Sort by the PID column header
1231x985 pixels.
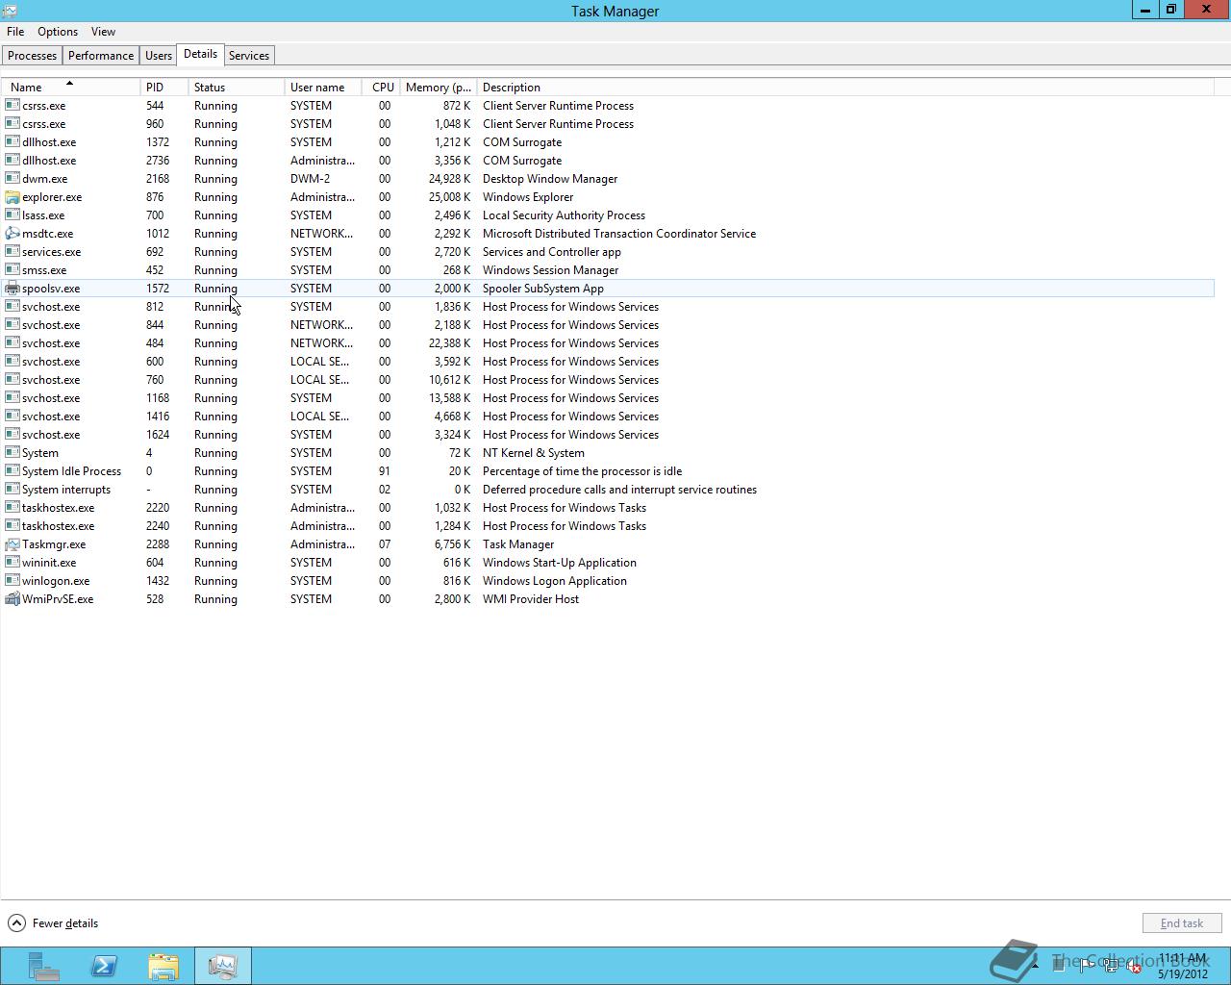point(164,88)
